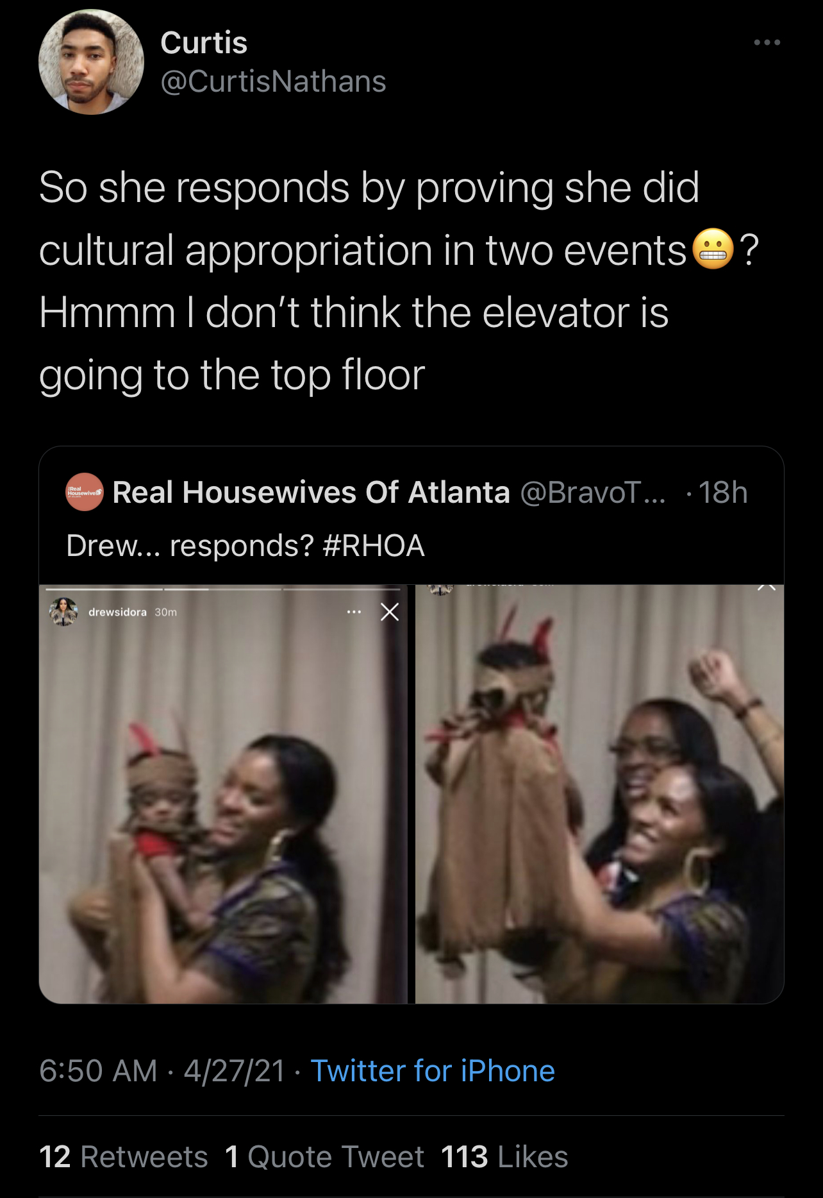View the 1 Quote Tweet list
This screenshot has height=1198, width=823.
click(x=325, y=1156)
